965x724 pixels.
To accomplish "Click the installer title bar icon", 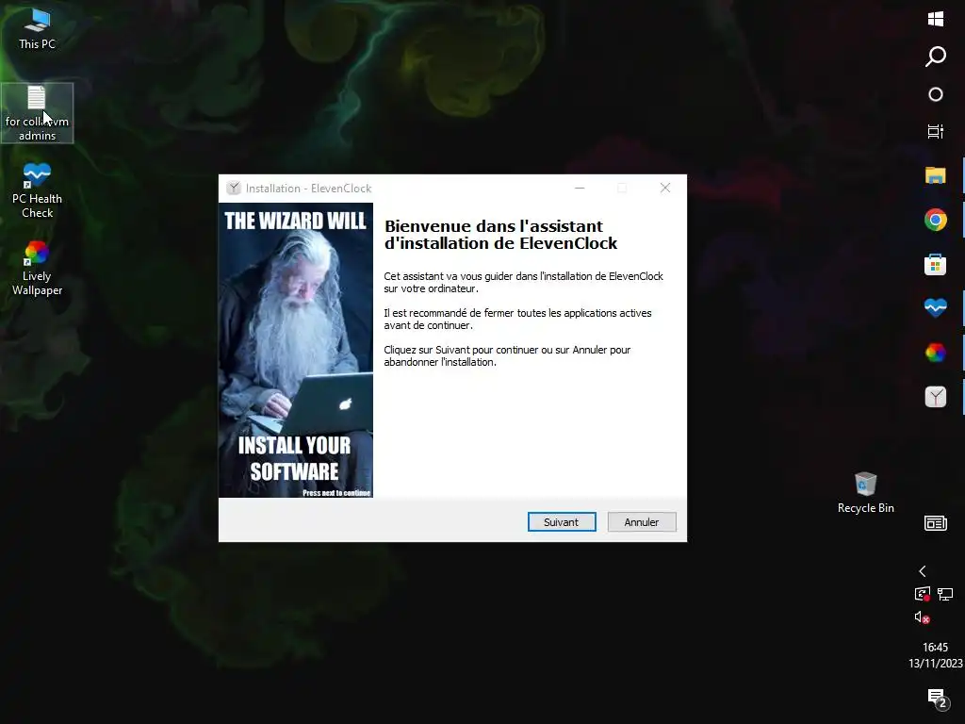I will click(x=234, y=189).
